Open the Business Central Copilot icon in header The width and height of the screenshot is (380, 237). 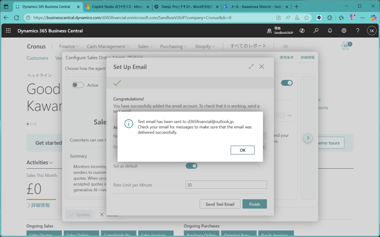[x=302, y=30]
